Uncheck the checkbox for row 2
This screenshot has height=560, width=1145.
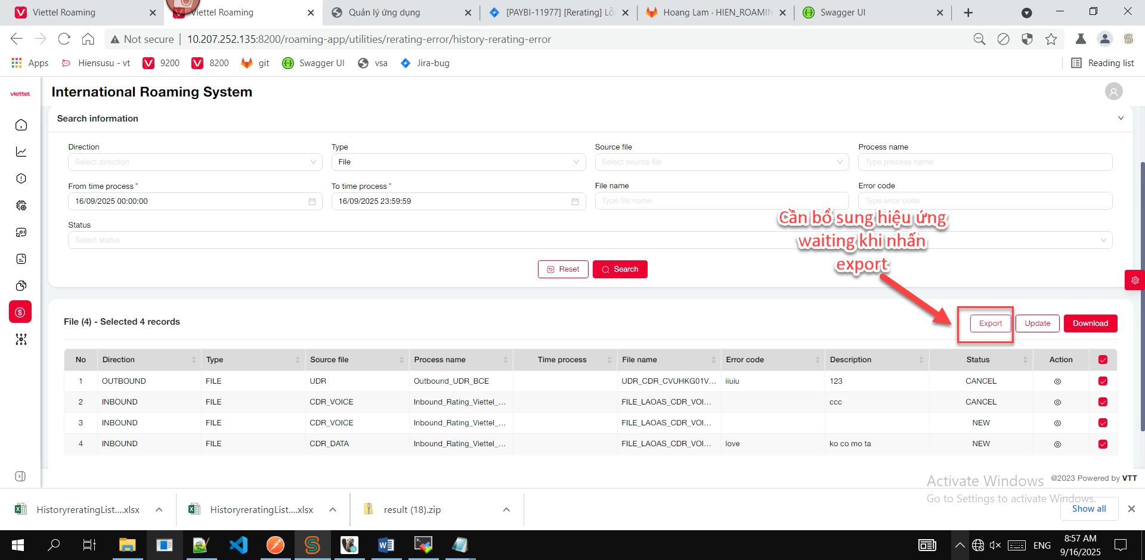1103,402
